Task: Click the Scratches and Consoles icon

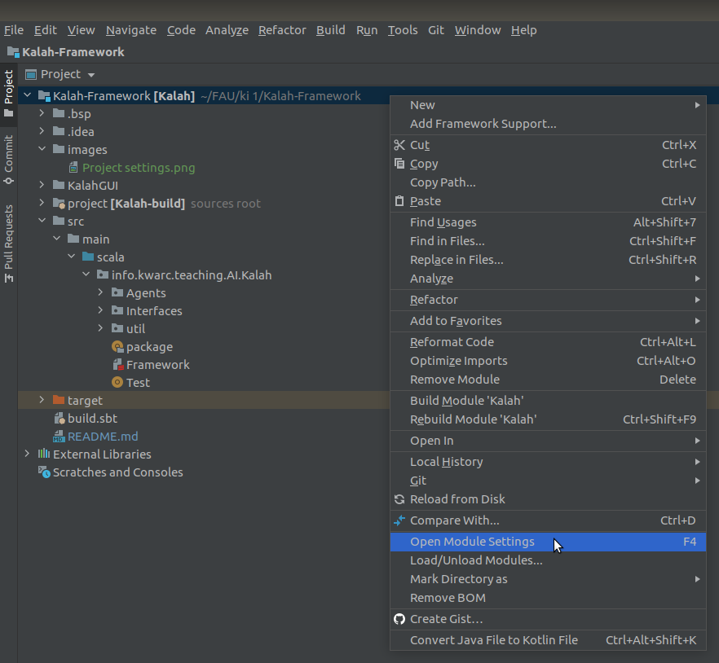Action: click(44, 472)
